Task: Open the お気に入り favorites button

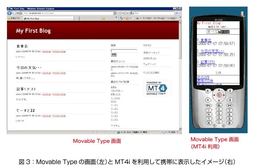Action: (x=14, y=18)
